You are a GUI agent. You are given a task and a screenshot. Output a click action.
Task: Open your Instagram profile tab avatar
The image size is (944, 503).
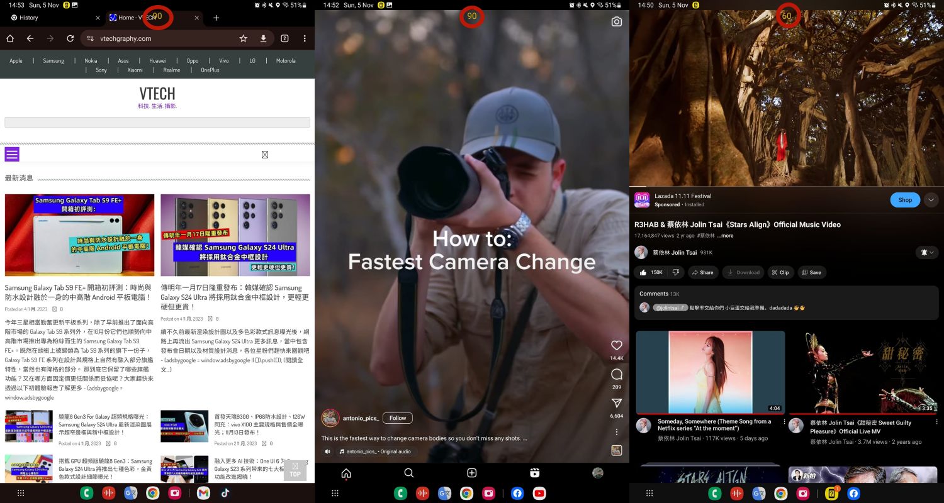point(598,473)
